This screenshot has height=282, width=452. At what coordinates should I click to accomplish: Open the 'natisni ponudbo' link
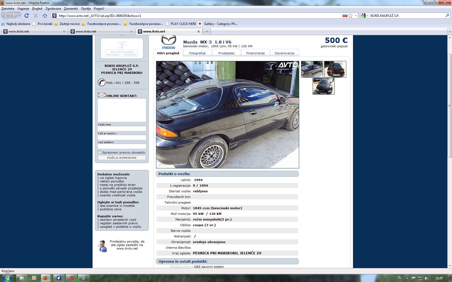112,181
